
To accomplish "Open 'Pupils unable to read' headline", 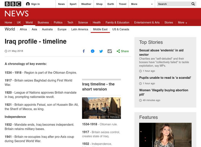I will (x=165, y=78).
